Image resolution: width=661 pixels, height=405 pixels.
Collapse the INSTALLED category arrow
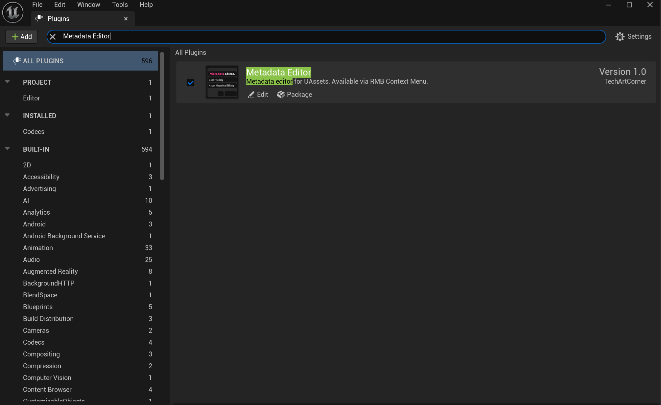[x=7, y=115]
